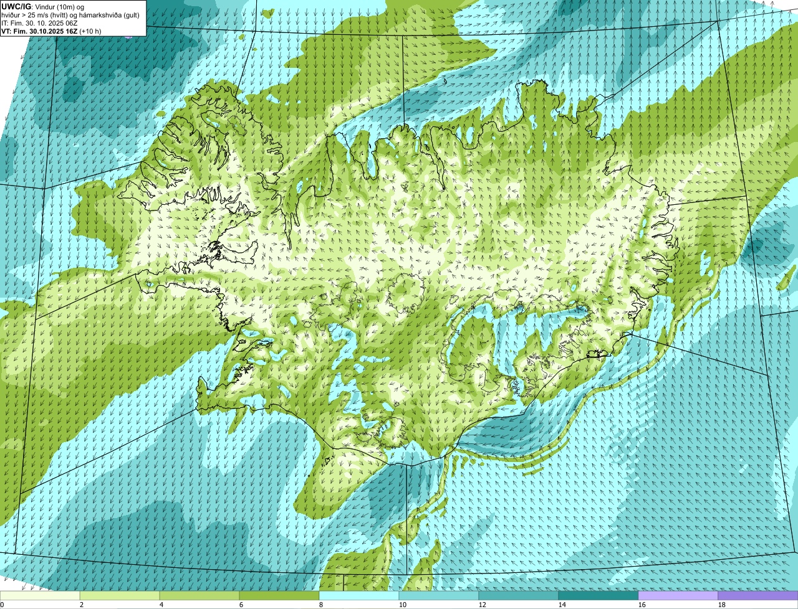Viewport: 798px width, 609px height.
Task: Click the 12–14 m/s teal legend swatch
Action: point(519,596)
